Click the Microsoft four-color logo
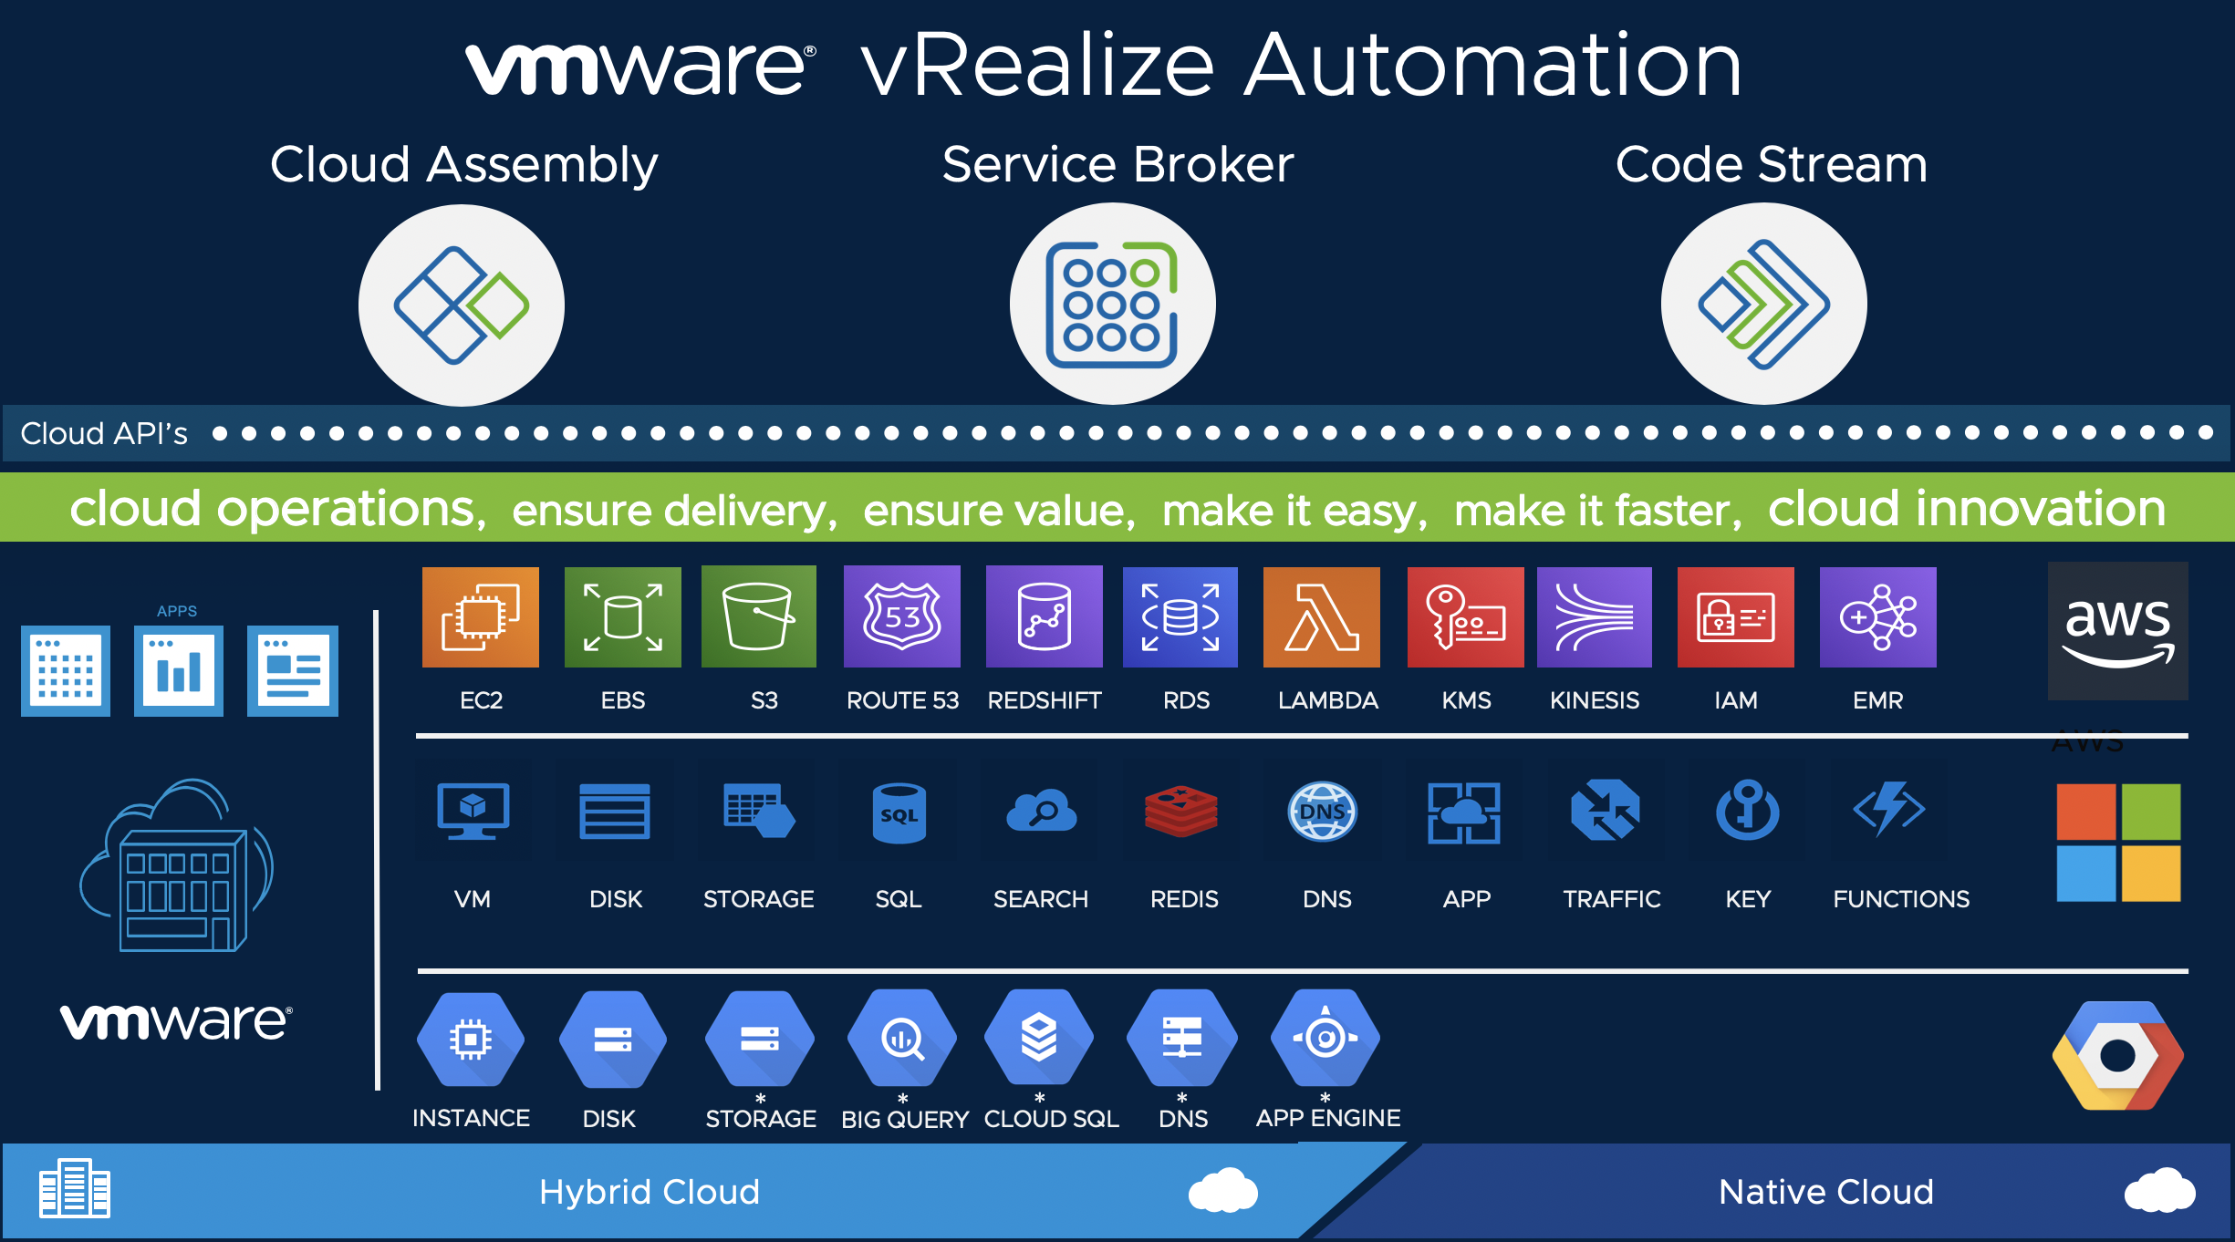This screenshot has height=1242, width=2235. coord(2118,843)
